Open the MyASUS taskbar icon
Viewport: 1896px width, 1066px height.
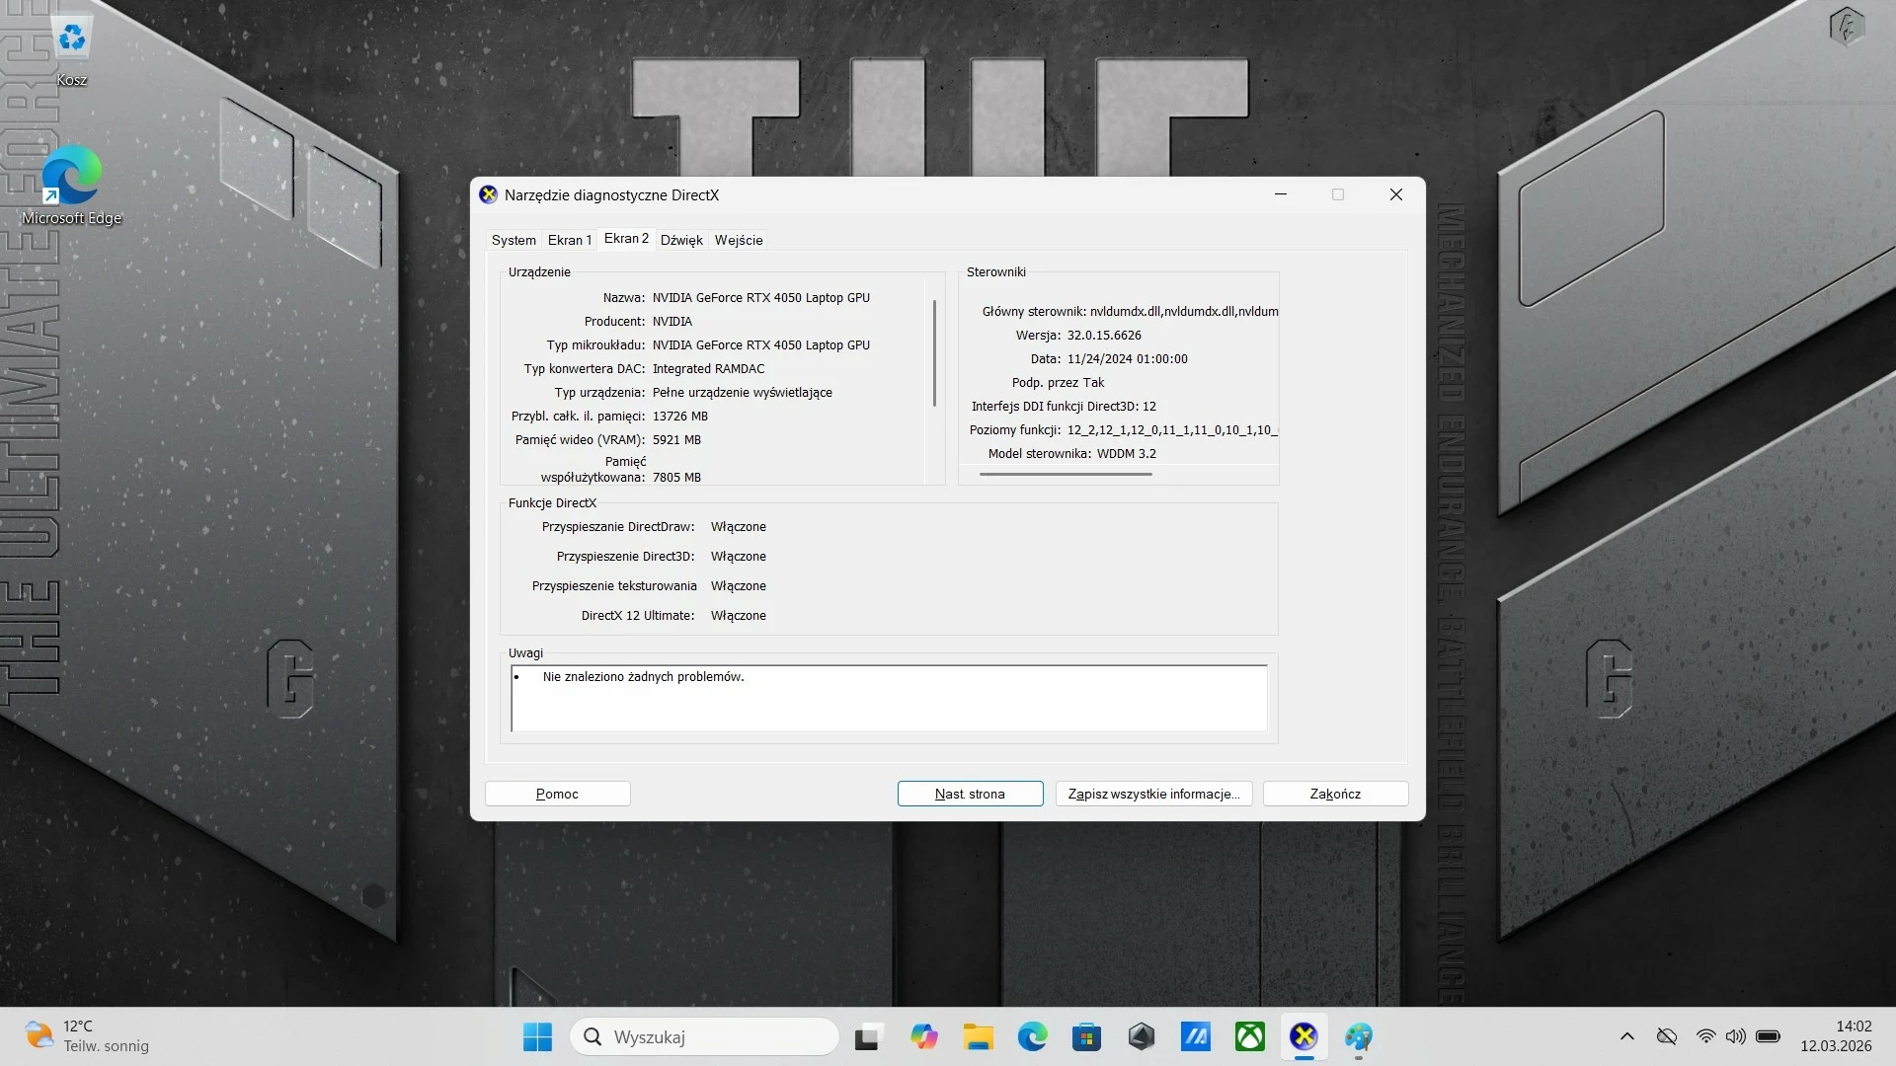[x=1195, y=1036]
